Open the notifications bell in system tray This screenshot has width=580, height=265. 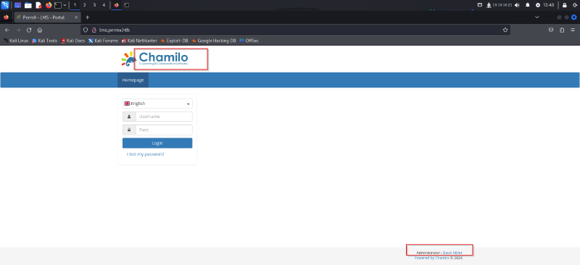[528, 5]
